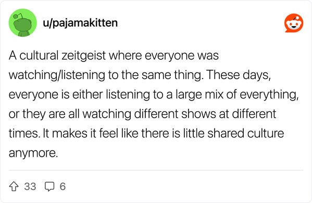This screenshot has width=312, height=203.
Task: Click the words "shared culture"
Action: point(245,133)
